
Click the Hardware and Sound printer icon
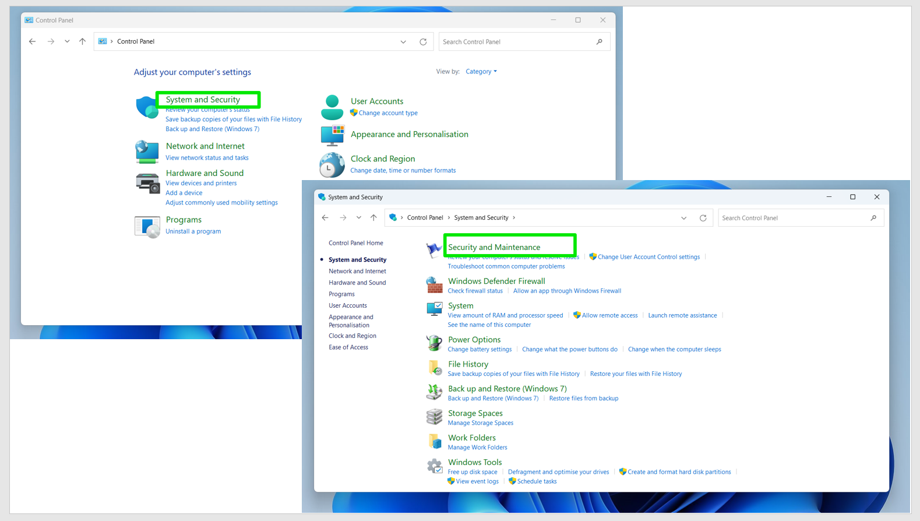point(147,183)
